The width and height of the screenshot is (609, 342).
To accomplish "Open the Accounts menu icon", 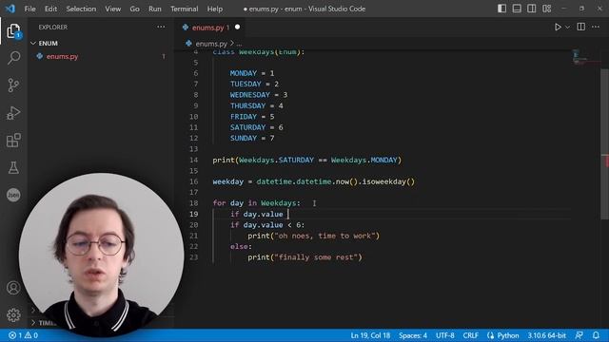I will point(13,288).
